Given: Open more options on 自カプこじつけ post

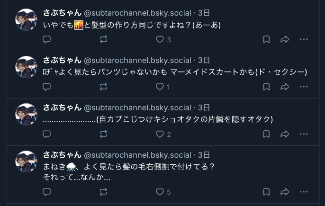Looking at the screenshot, I should click(304, 134).
